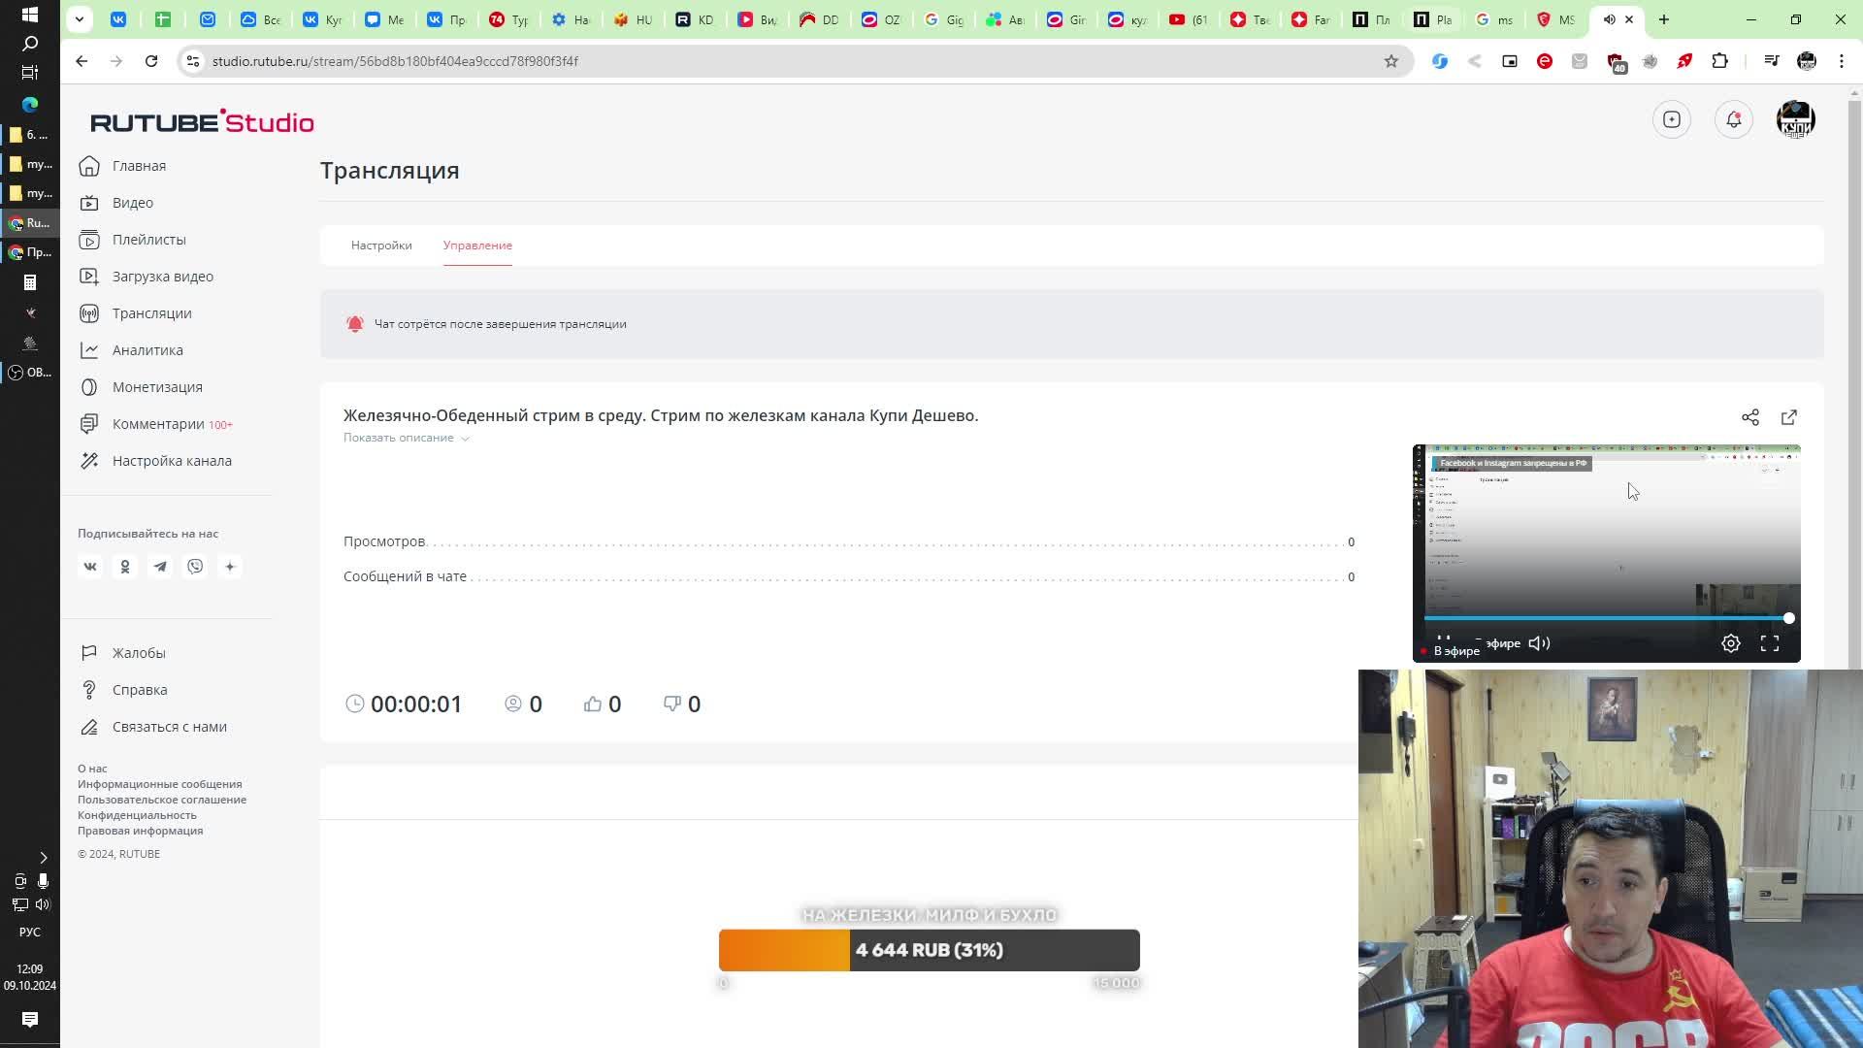Expand Показать описание dropdown

(x=406, y=438)
